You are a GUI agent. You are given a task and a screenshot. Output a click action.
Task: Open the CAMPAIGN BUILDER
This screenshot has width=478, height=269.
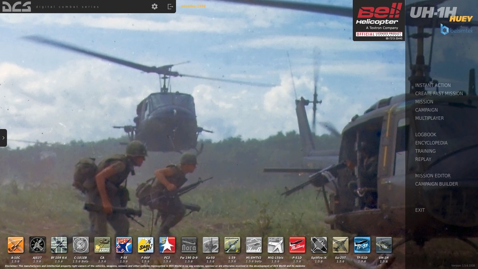click(x=436, y=184)
